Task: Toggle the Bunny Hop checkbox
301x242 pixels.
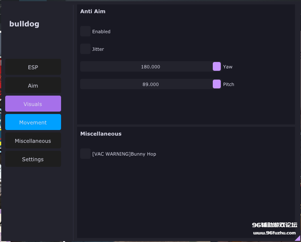Action: [85, 154]
